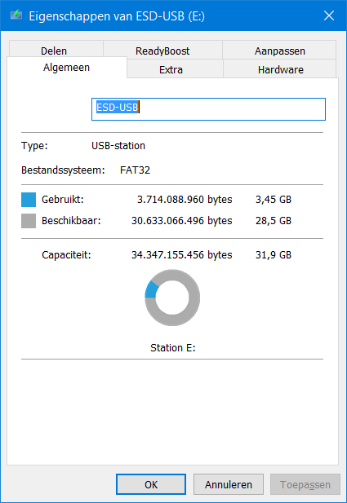Click the blue Gebruikt color swatch

(x=29, y=200)
